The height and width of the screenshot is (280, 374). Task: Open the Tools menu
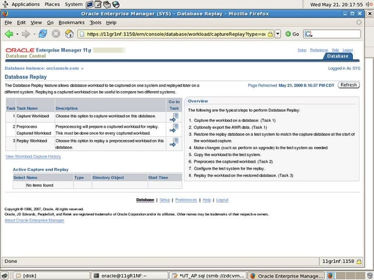pos(95,23)
